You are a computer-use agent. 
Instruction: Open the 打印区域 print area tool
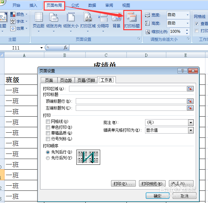(x=88, y=22)
